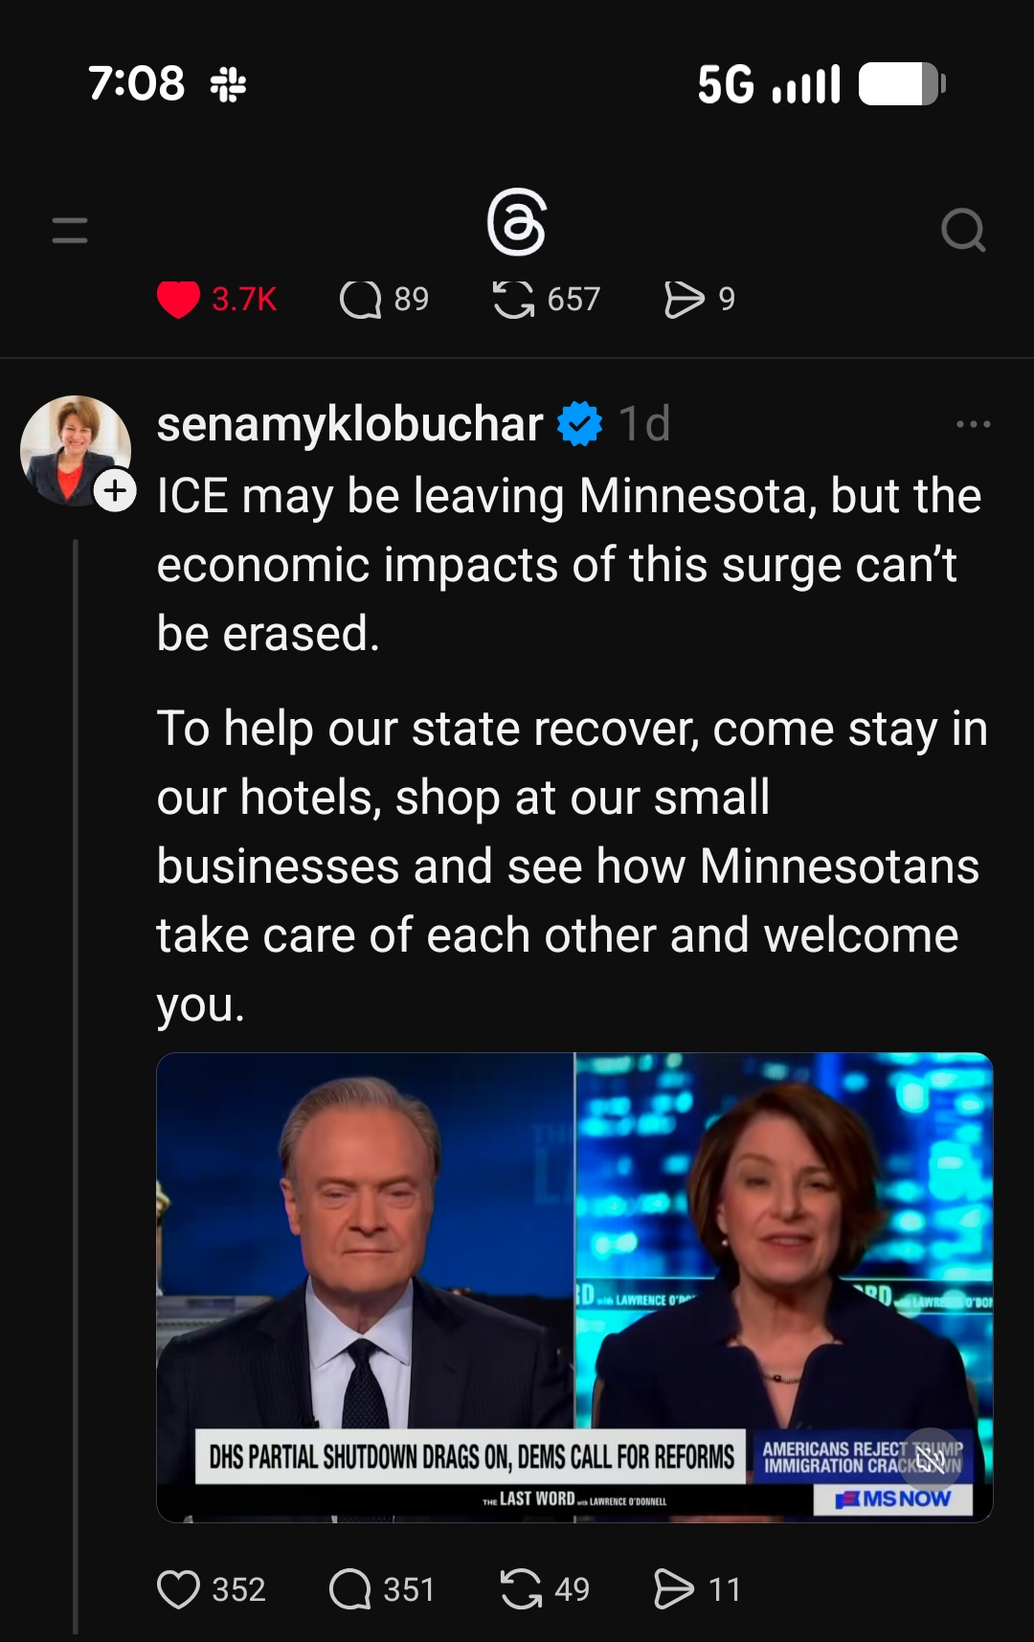Screen dimensions: 1034x1642
Task: Repost the post with 657 reposts
Action: 514,299
